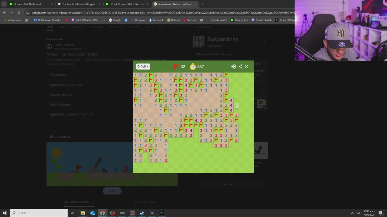Open the Windows notification center
Image resolution: width=387 pixels, height=217 pixels.
pyautogui.click(x=381, y=213)
